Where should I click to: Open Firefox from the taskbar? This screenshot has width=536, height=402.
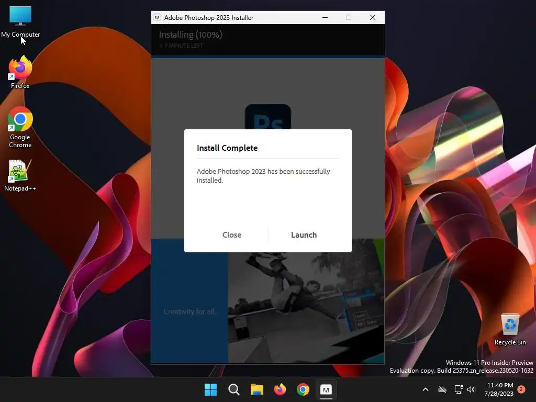coord(280,389)
